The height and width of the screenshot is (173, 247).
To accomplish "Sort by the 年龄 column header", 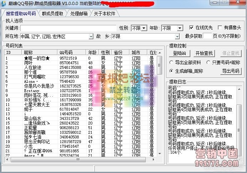I will click(x=92, y=52).
